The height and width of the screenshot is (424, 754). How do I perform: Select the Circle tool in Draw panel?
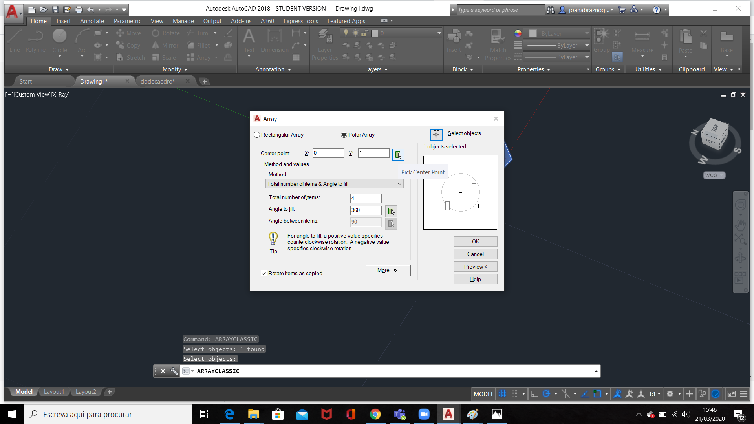[60, 41]
